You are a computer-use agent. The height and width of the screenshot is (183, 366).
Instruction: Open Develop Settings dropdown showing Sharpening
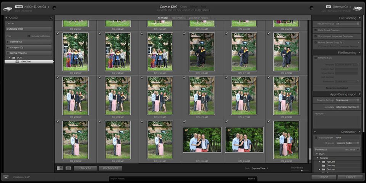pyautogui.click(x=347, y=100)
